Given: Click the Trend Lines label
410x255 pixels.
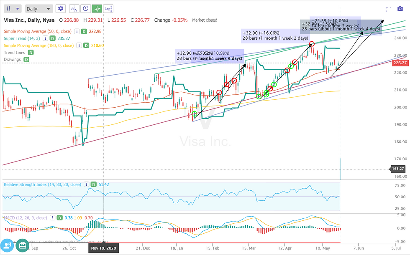Looking at the screenshot, I should (14, 53).
